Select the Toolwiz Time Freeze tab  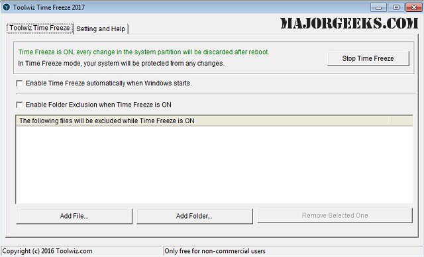click(40, 28)
